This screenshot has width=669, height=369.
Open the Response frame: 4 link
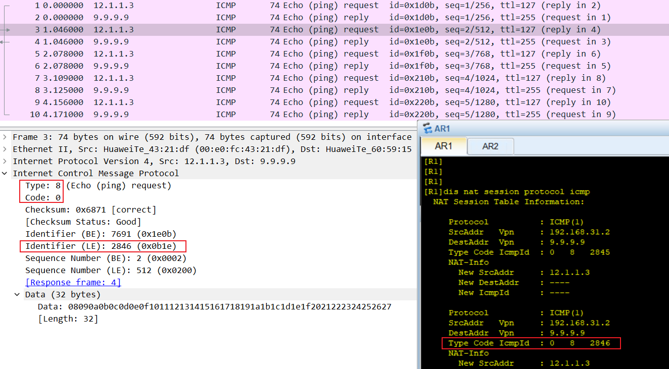(x=73, y=282)
